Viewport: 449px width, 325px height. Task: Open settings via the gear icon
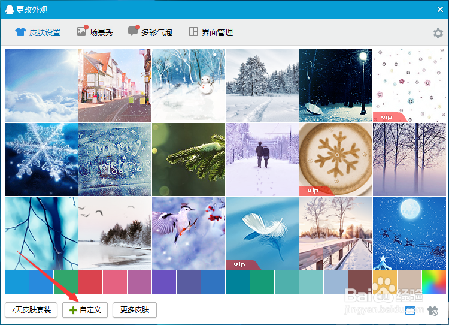tap(438, 33)
